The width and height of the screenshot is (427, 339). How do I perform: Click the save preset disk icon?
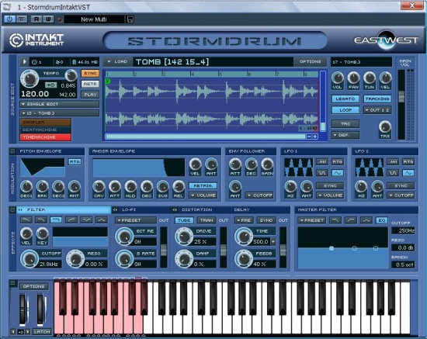click(130, 19)
